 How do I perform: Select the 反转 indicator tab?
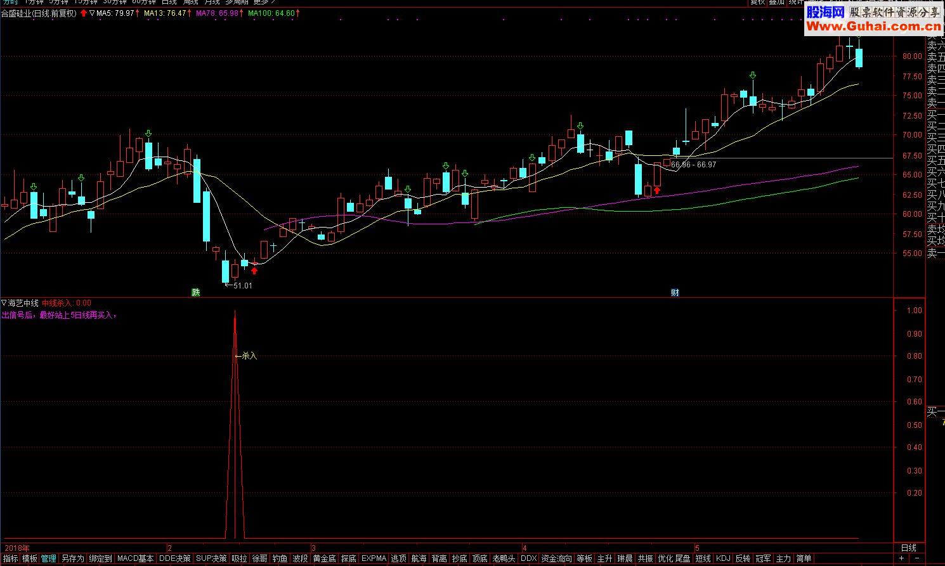coord(743,558)
